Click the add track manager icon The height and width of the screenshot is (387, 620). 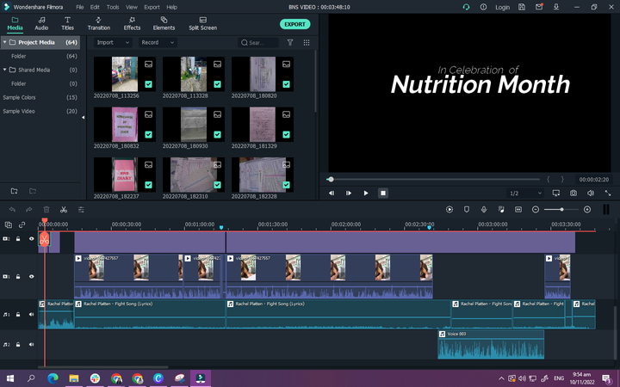pyautogui.click(x=9, y=224)
